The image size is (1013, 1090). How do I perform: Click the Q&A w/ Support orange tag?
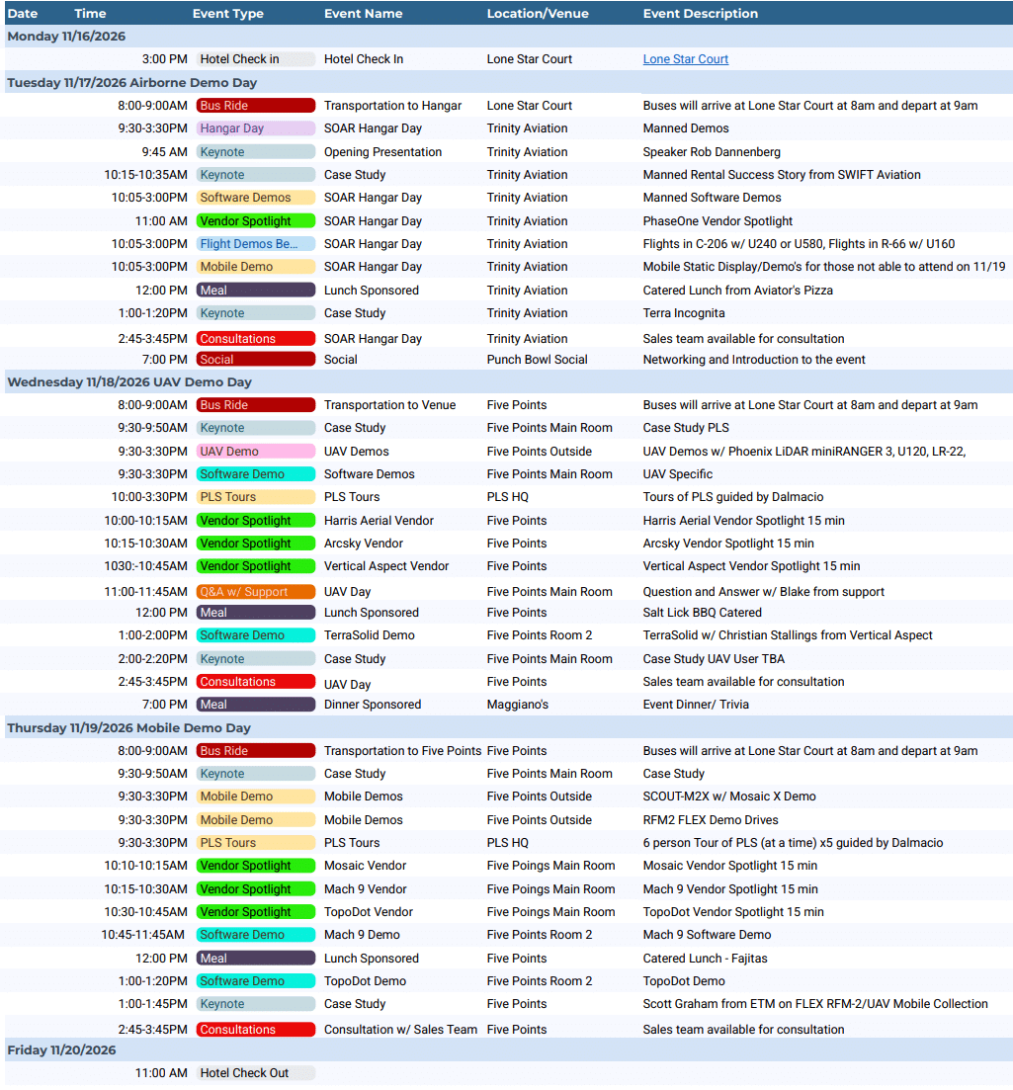tap(255, 592)
